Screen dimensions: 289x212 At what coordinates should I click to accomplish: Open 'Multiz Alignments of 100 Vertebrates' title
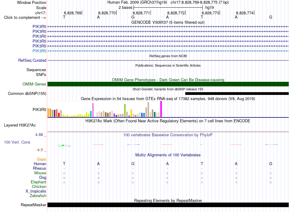168,155
